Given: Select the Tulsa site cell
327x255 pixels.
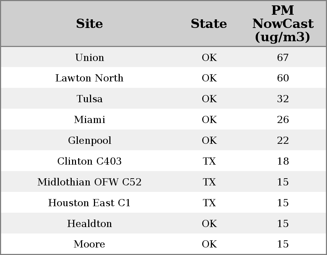Looking at the screenshot, I should tap(90, 99).
